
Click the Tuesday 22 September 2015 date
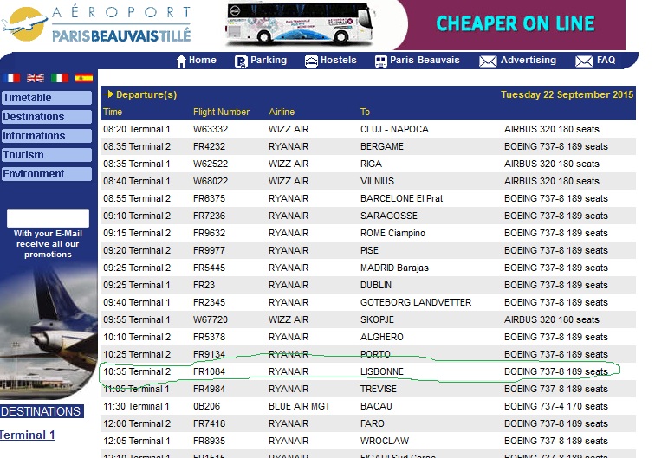coord(567,94)
